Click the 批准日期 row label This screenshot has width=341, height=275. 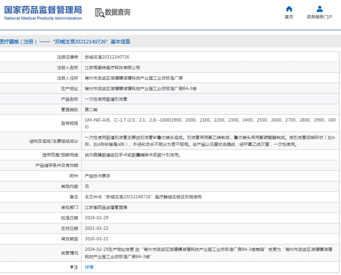coord(69,218)
